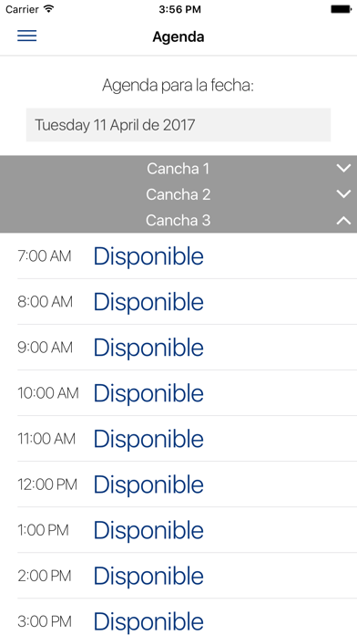
Task: Expand Cancha 1 chevron arrow
Action: point(343,169)
